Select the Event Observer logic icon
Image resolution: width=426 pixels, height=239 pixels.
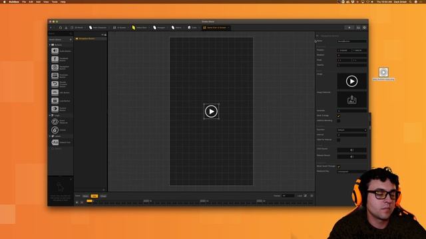point(55,121)
